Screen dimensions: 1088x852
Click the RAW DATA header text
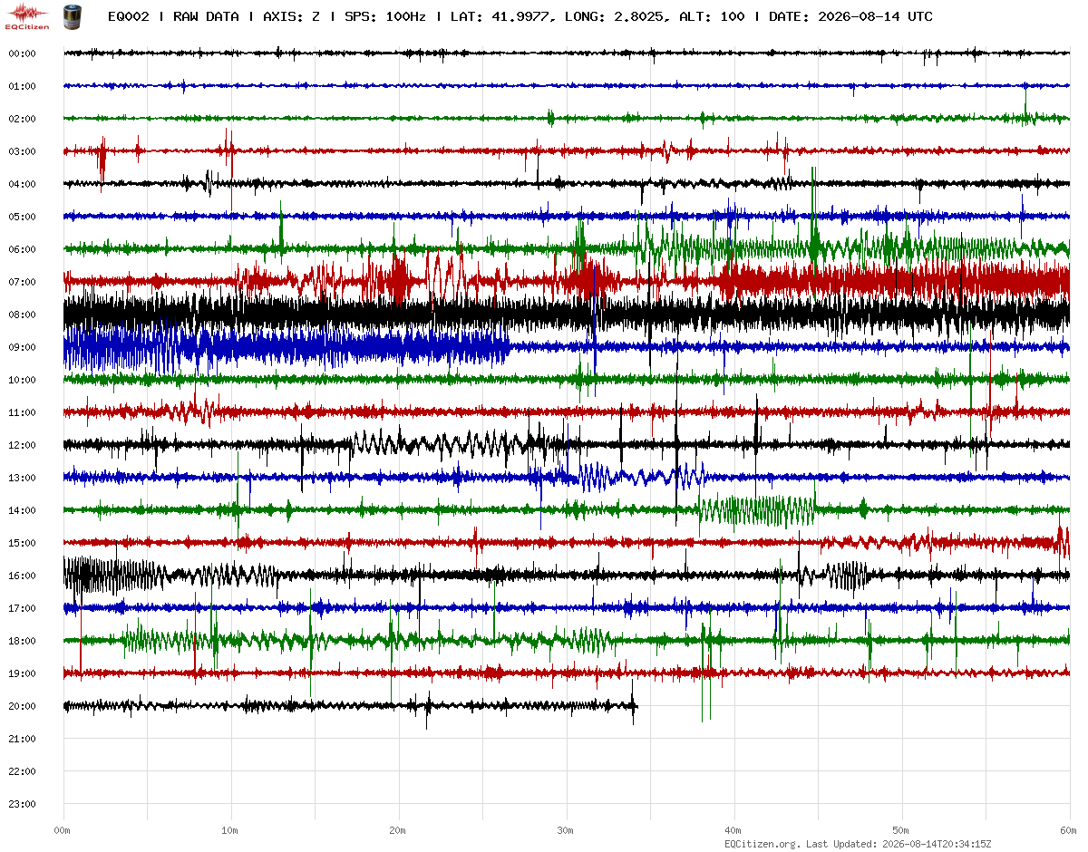[x=207, y=16]
